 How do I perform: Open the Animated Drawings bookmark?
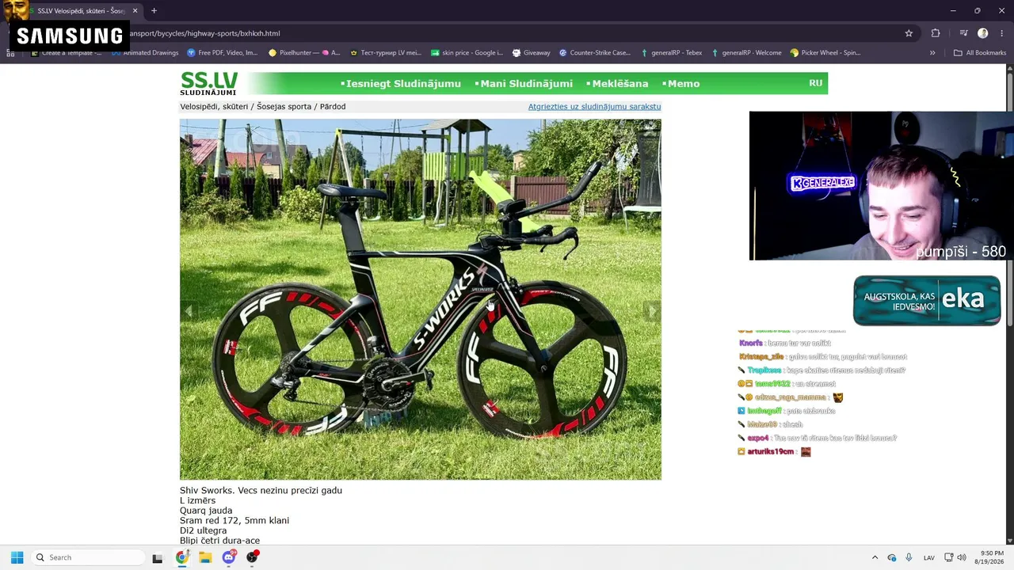coord(145,53)
